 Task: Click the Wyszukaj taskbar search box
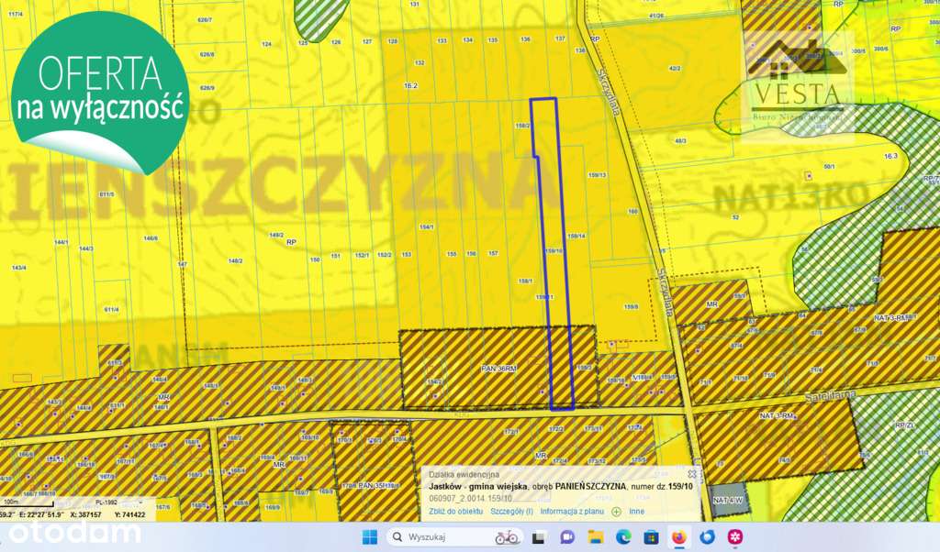point(455,537)
